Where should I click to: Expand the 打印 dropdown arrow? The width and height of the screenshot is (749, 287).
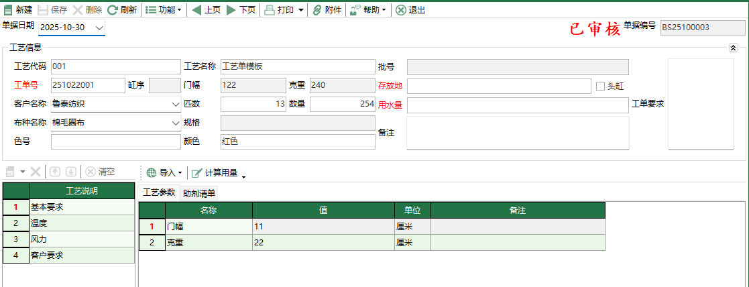(302, 10)
